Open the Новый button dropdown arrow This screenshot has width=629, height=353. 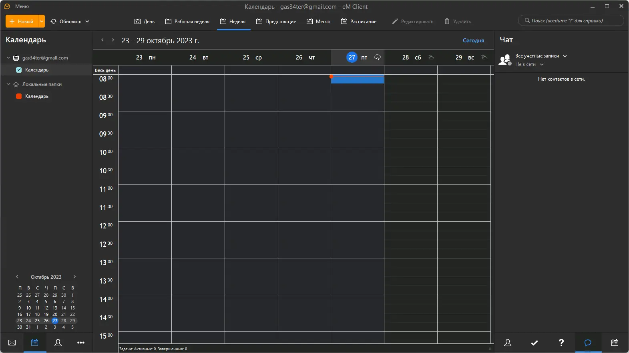42,22
